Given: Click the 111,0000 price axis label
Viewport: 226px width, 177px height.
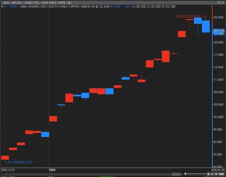Looking at the screenshot, I should (218, 79).
